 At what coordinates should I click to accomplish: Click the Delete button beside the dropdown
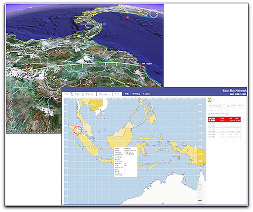click(x=234, y=106)
